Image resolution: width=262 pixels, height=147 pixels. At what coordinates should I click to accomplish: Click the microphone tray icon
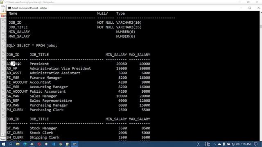(224, 144)
